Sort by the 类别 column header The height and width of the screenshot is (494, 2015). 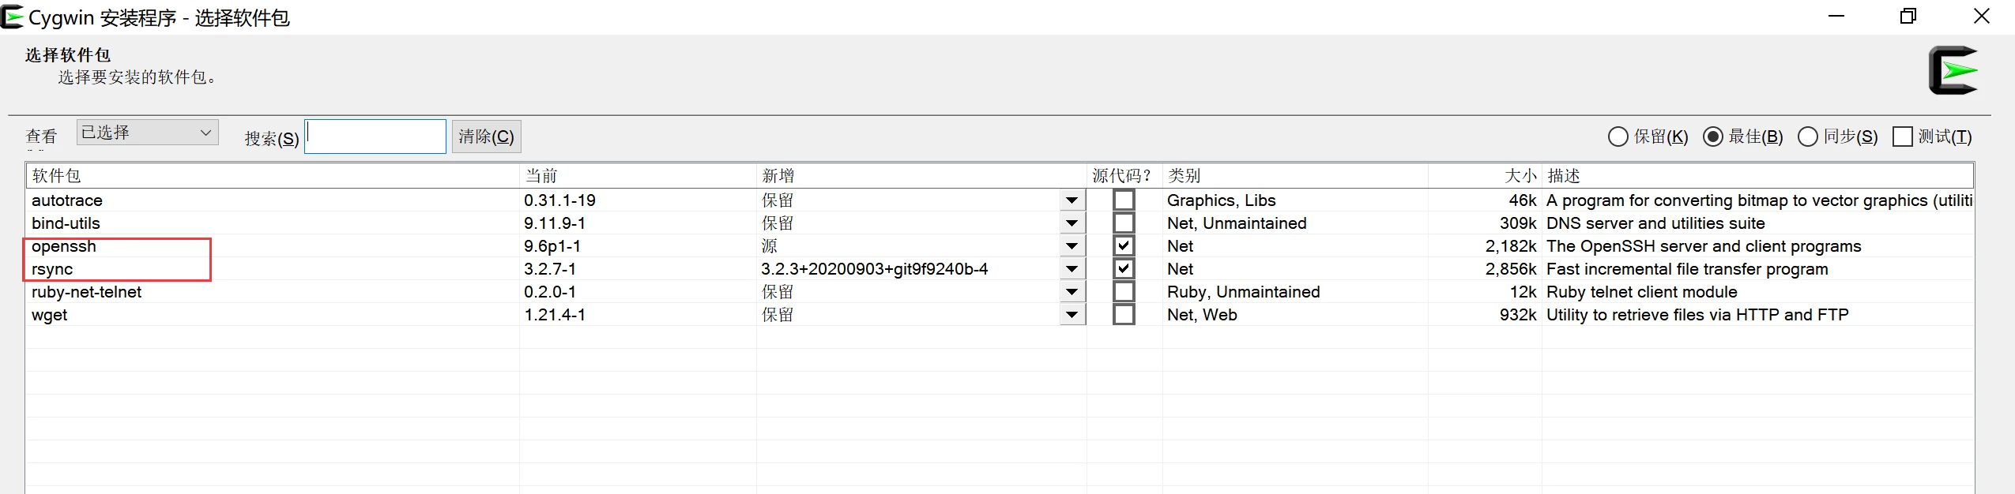1295,176
